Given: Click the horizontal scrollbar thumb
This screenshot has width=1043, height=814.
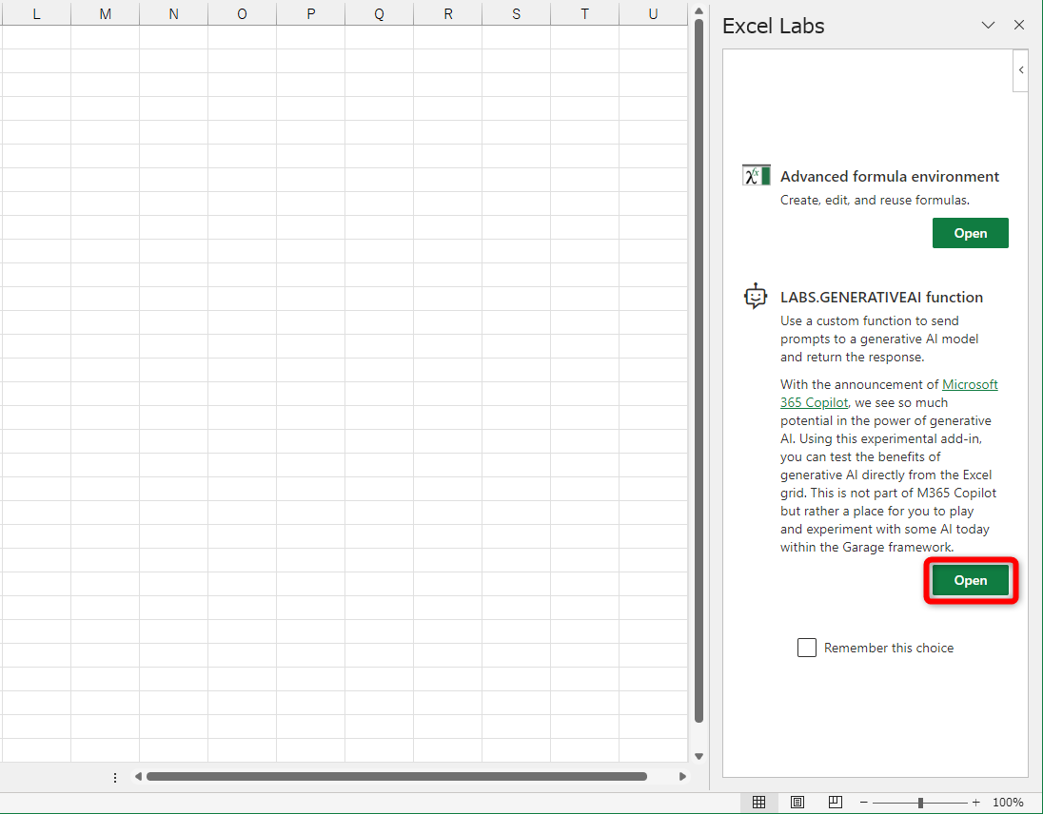Looking at the screenshot, I should pyautogui.click(x=397, y=776).
